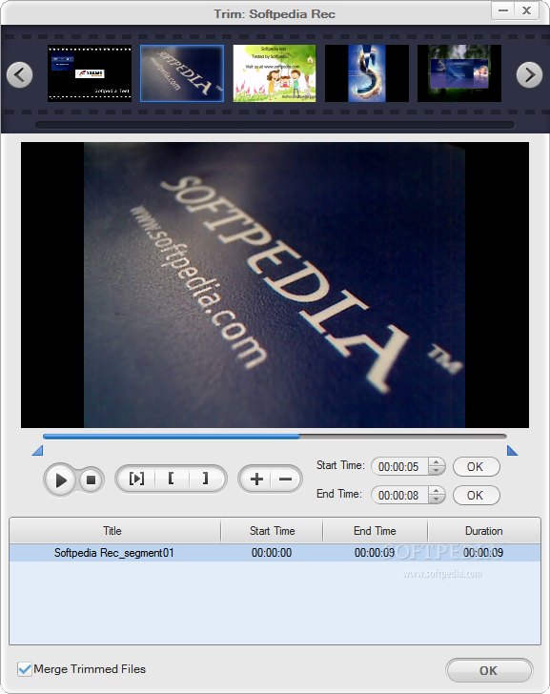Click the End Time column header

[376, 531]
